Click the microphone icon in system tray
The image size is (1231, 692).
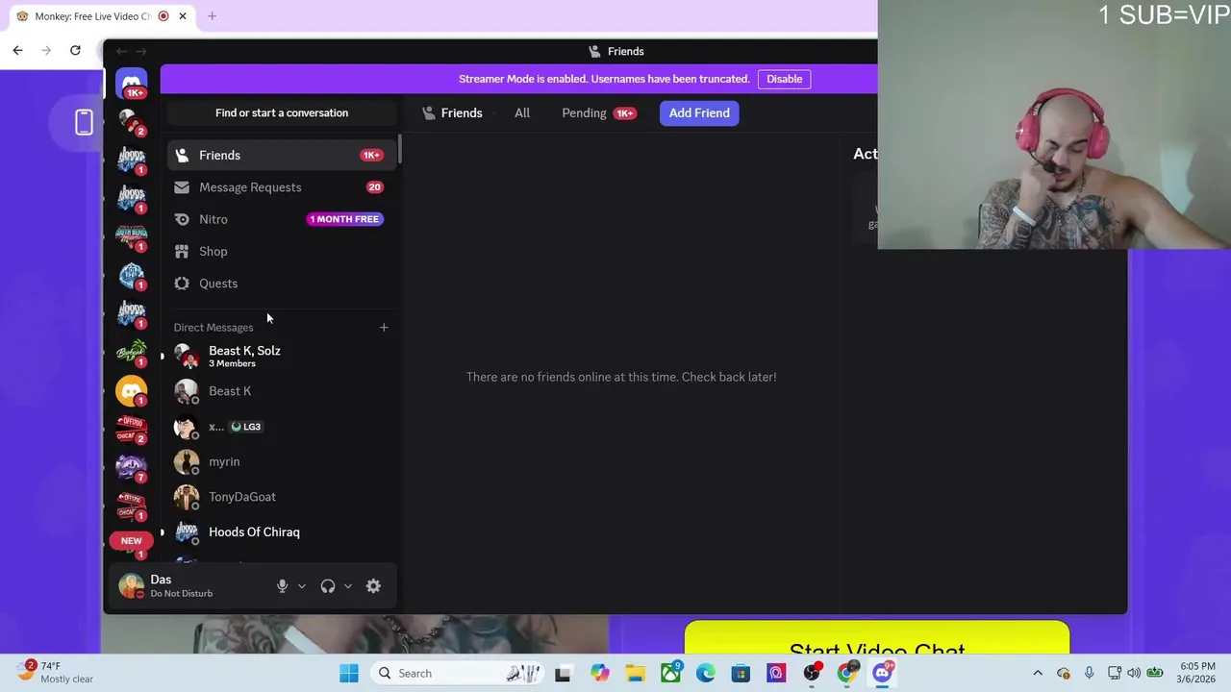[x=1089, y=673]
